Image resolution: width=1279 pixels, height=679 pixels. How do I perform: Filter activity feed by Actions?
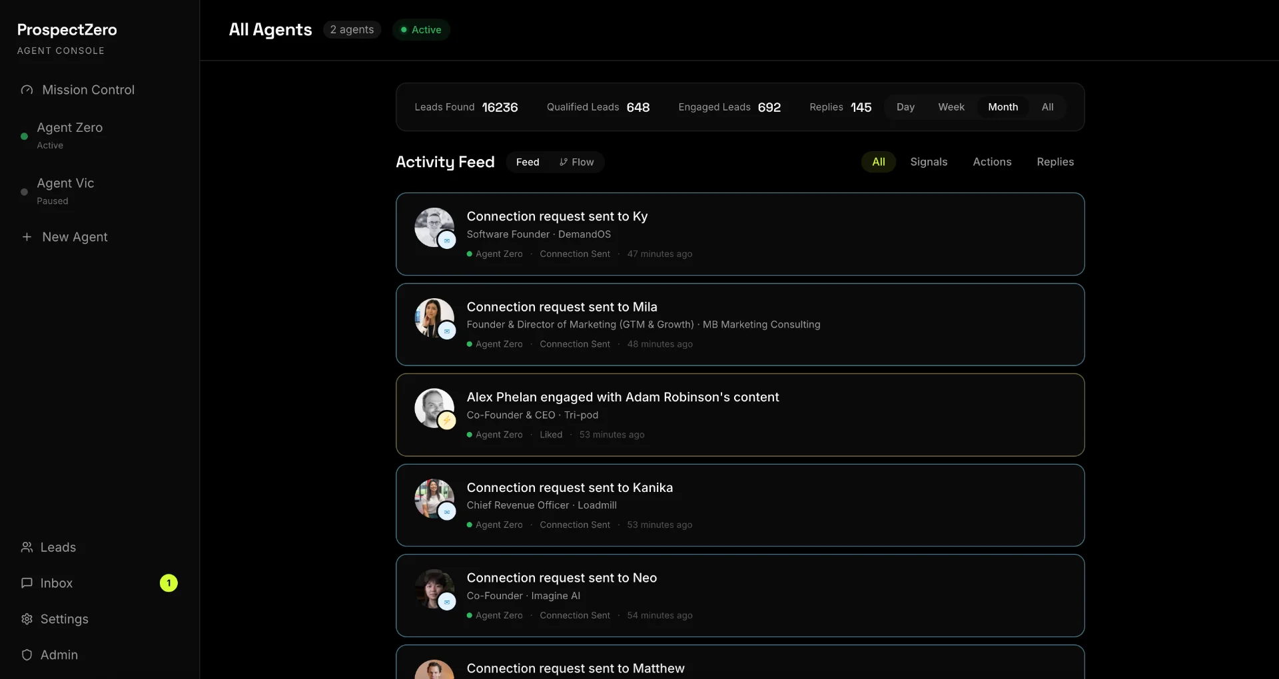click(992, 162)
